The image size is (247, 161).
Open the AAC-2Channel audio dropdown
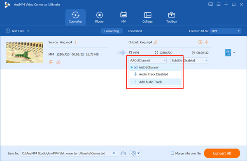[148, 60]
